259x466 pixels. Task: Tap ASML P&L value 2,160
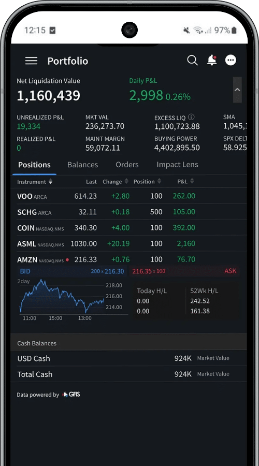(x=186, y=243)
